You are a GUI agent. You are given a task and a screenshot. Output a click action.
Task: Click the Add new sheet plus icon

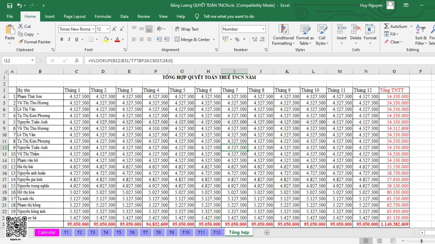point(267,233)
